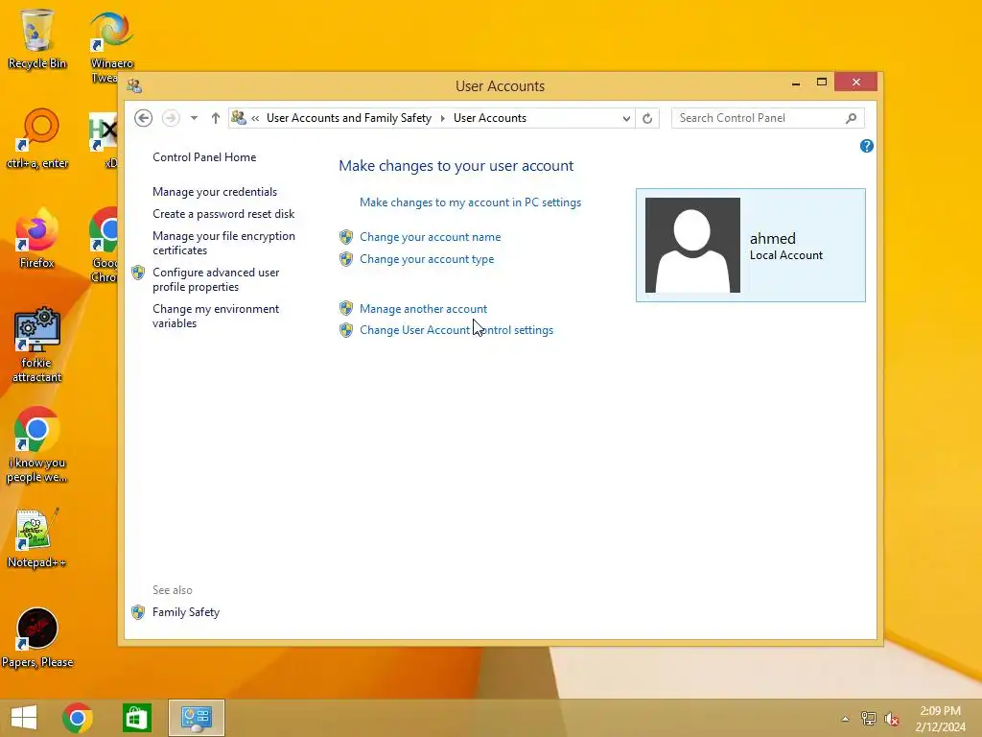Open Family Safety under See also
This screenshot has height=737, width=982.
tap(186, 612)
